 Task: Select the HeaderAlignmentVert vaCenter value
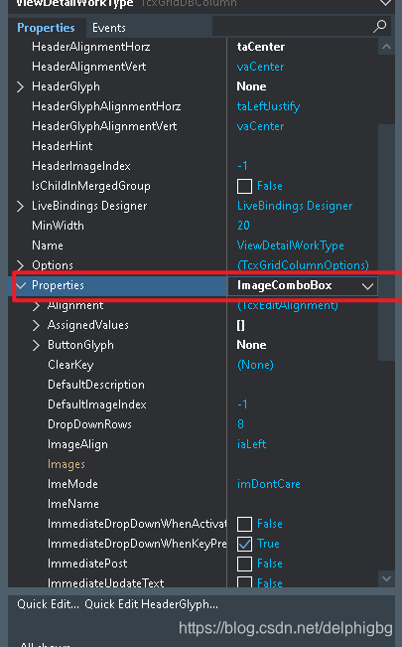261,67
